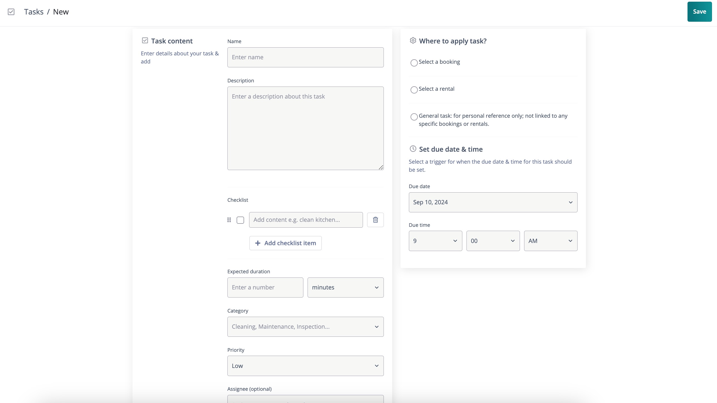The width and height of the screenshot is (717, 403).
Task: Click the trash icon to delete checklist item
Action: click(x=375, y=220)
